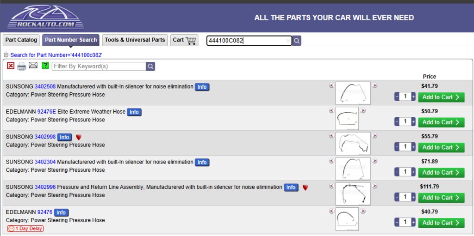
Task: Click the RockAuto.com logo
Action: [45, 17]
